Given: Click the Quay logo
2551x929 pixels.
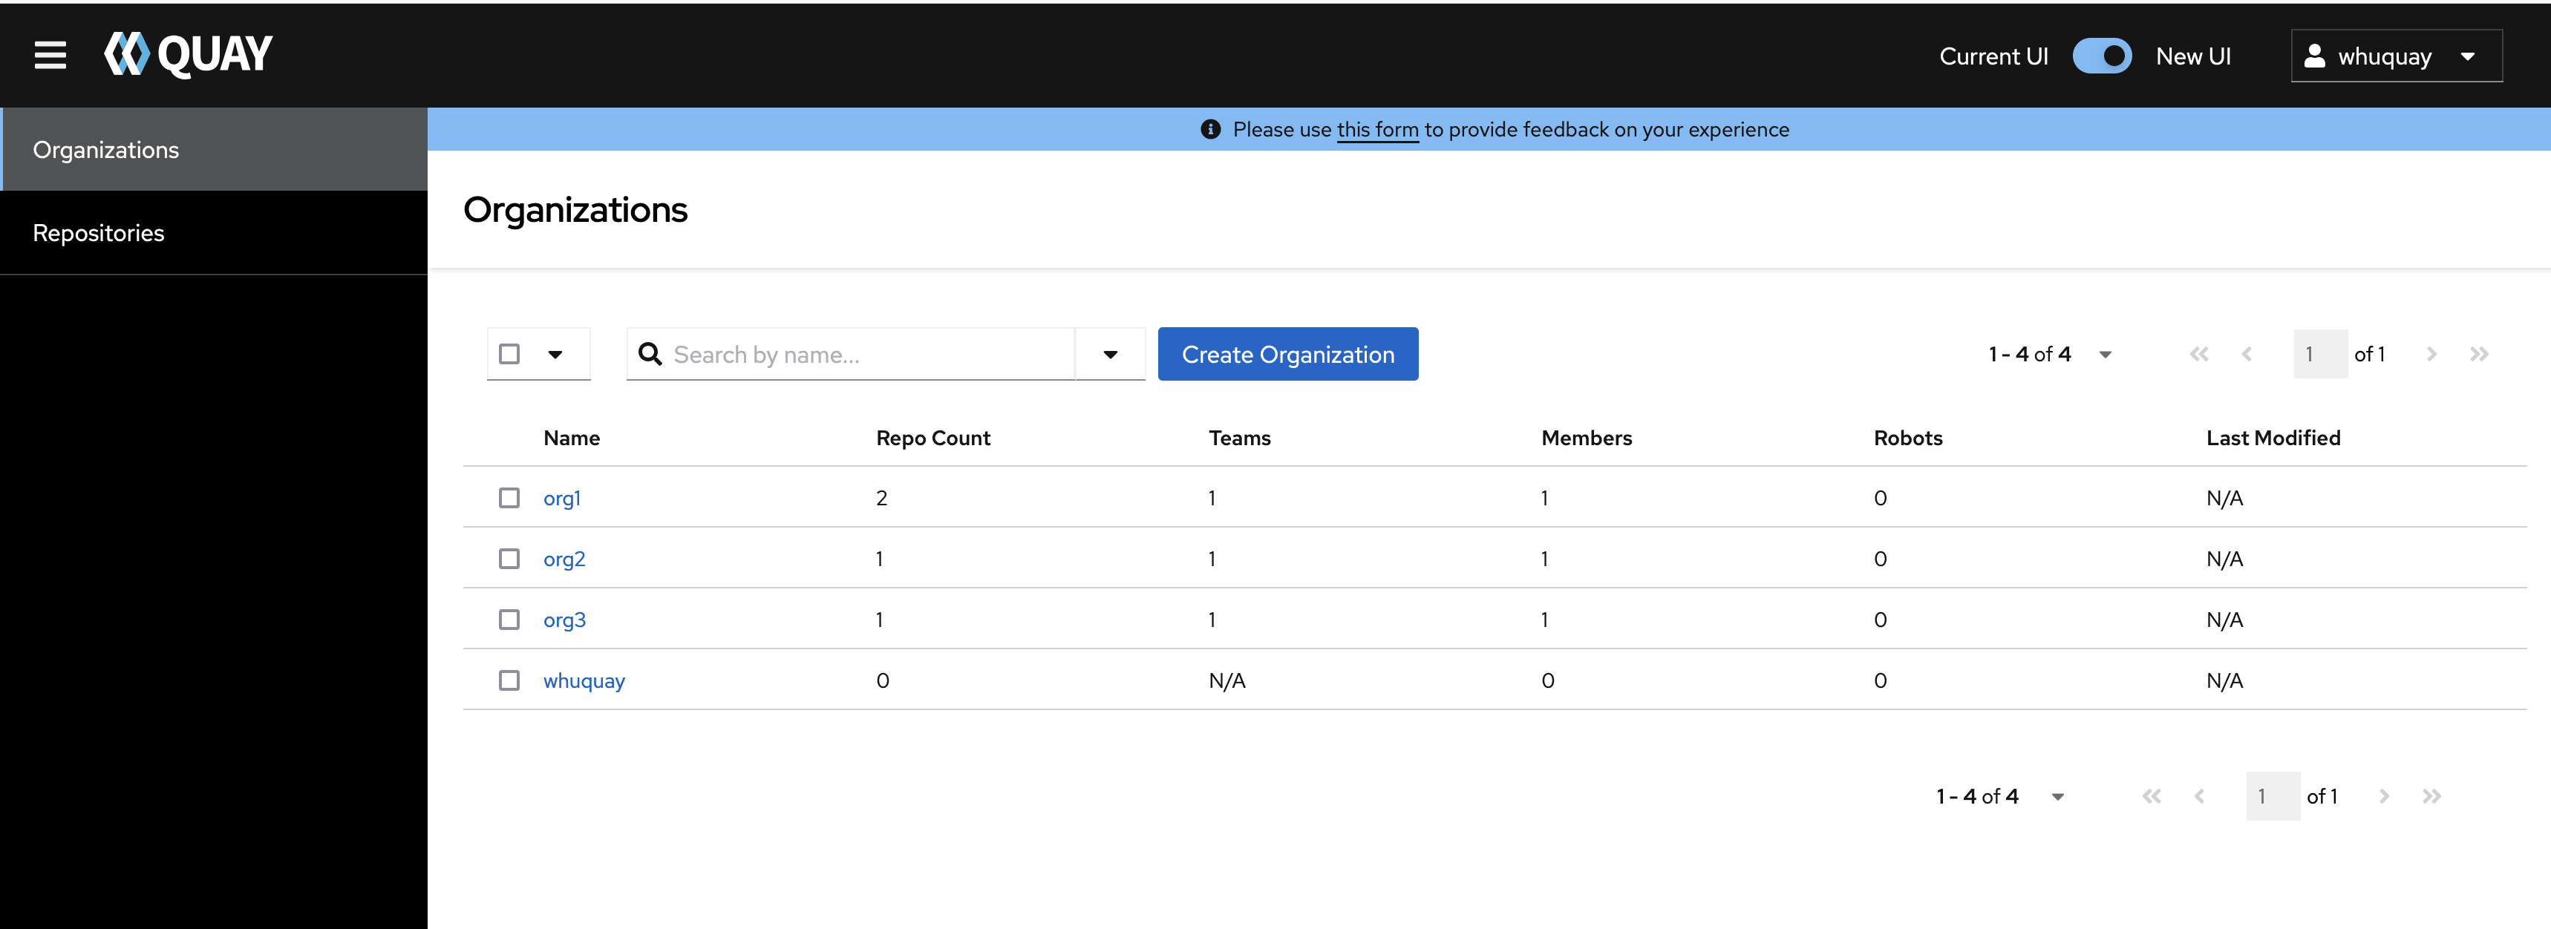Looking at the screenshot, I should coord(188,54).
